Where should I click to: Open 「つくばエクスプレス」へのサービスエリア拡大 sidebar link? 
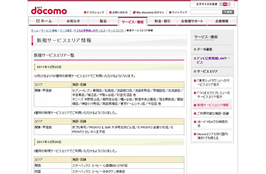pyautogui.click(x=213, y=95)
